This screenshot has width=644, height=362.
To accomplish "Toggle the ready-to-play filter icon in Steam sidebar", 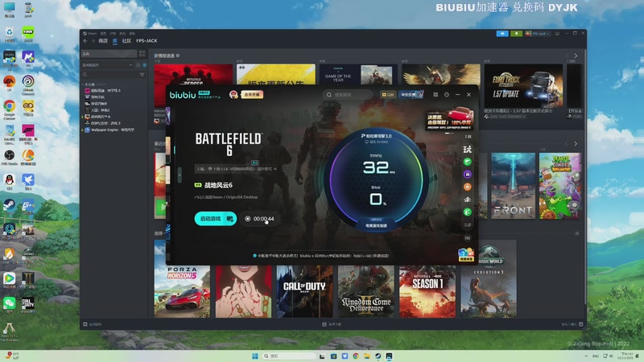I will [x=145, y=65].
